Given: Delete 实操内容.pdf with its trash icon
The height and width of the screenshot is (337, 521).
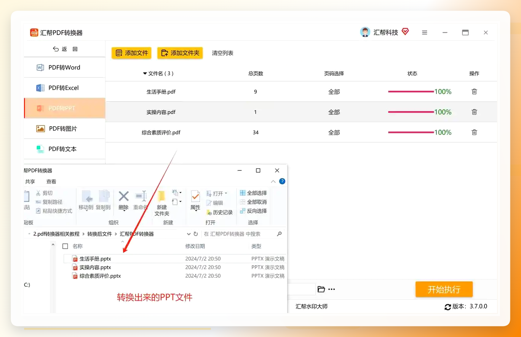Looking at the screenshot, I should tap(474, 112).
